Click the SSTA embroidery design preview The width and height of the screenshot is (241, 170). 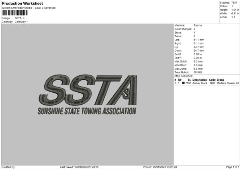[x=88, y=95]
